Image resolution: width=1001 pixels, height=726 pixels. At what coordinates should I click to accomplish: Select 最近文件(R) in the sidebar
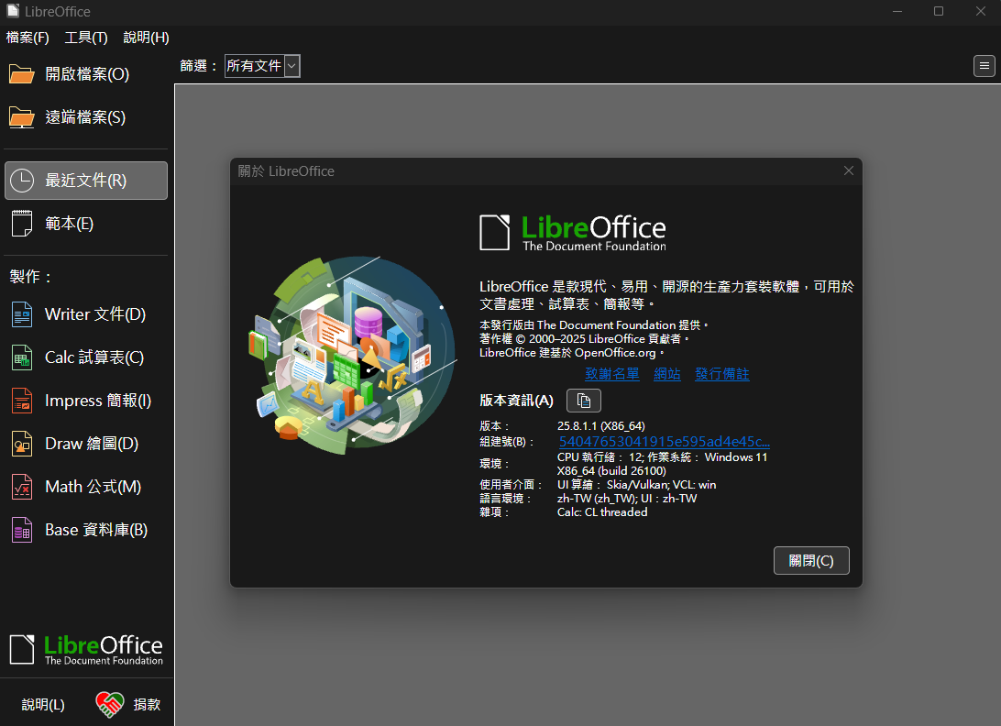[x=86, y=181]
